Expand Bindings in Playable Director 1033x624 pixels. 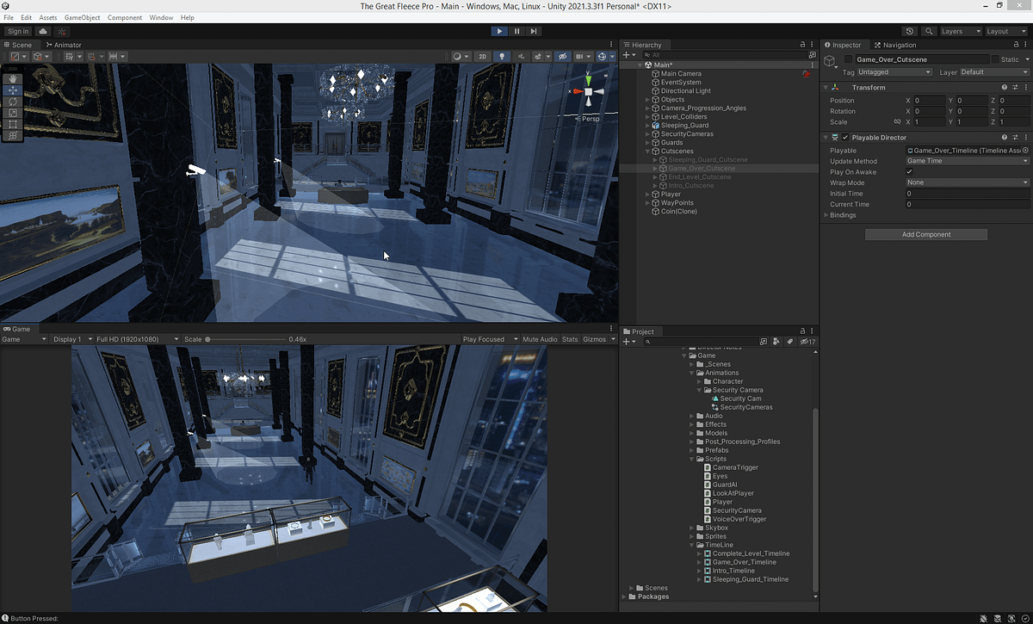826,215
